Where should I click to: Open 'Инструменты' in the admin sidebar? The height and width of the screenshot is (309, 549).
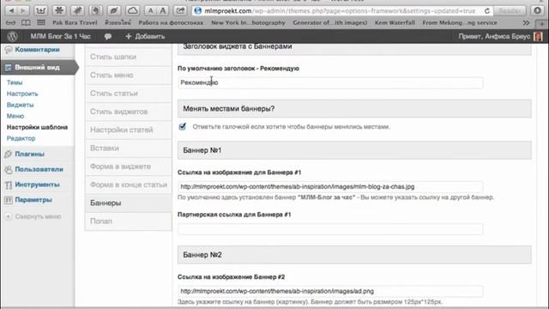[x=37, y=185]
